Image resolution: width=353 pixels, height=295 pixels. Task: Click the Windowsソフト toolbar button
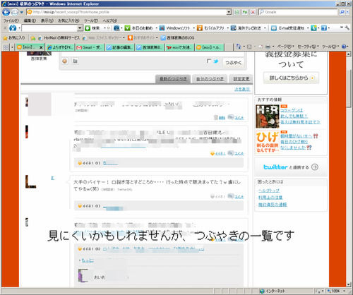click(174, 28)
